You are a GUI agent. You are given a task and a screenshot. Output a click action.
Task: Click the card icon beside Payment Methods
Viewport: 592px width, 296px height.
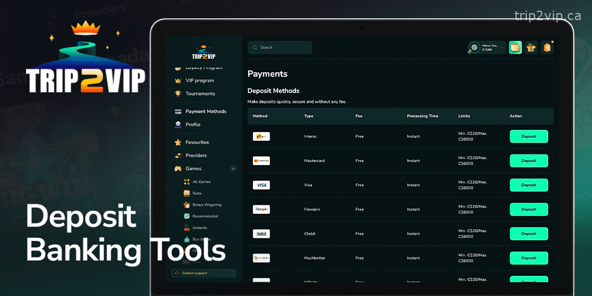coord(178,111)
